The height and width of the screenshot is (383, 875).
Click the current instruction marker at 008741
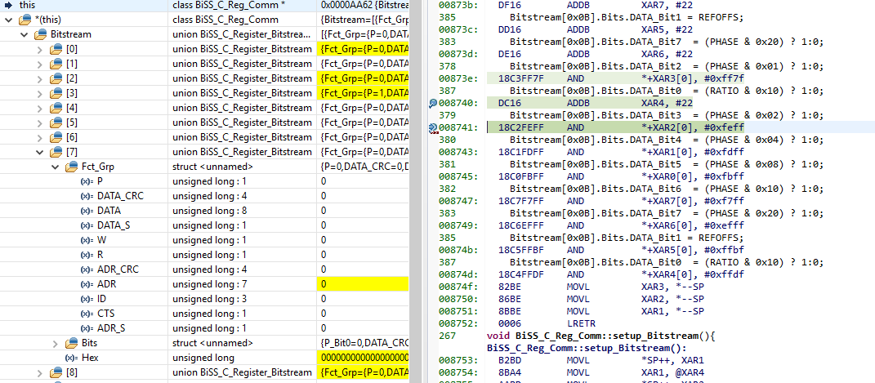(433, 129)
